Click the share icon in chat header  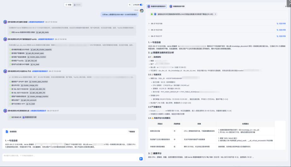130,5
